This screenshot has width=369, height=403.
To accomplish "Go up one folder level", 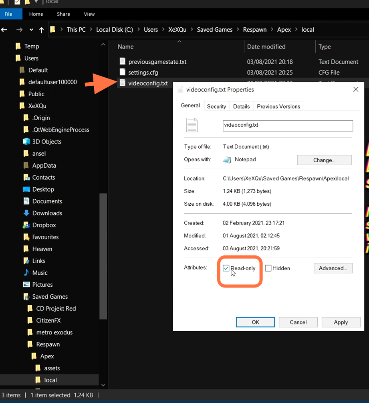I will (41, 30).
